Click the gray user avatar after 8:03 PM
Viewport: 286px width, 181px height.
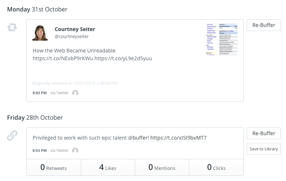point(75,93)
